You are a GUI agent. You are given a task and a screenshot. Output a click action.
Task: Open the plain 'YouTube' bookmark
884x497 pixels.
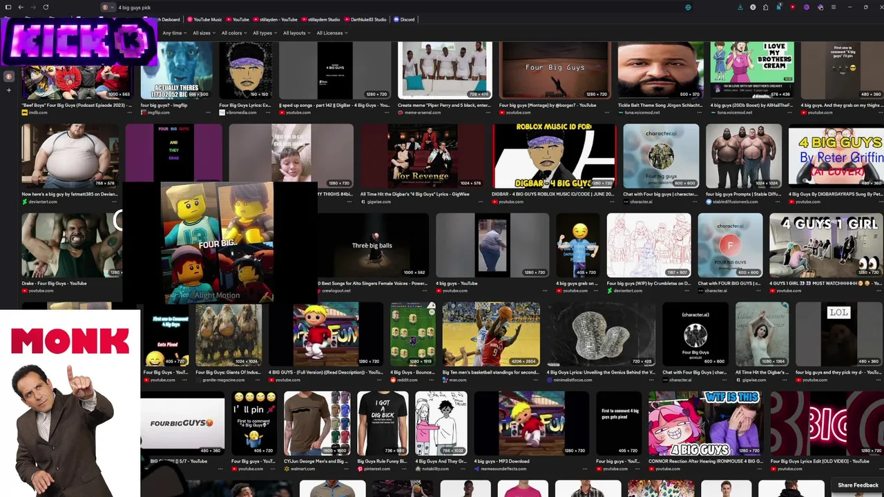(x=238, y=19)
